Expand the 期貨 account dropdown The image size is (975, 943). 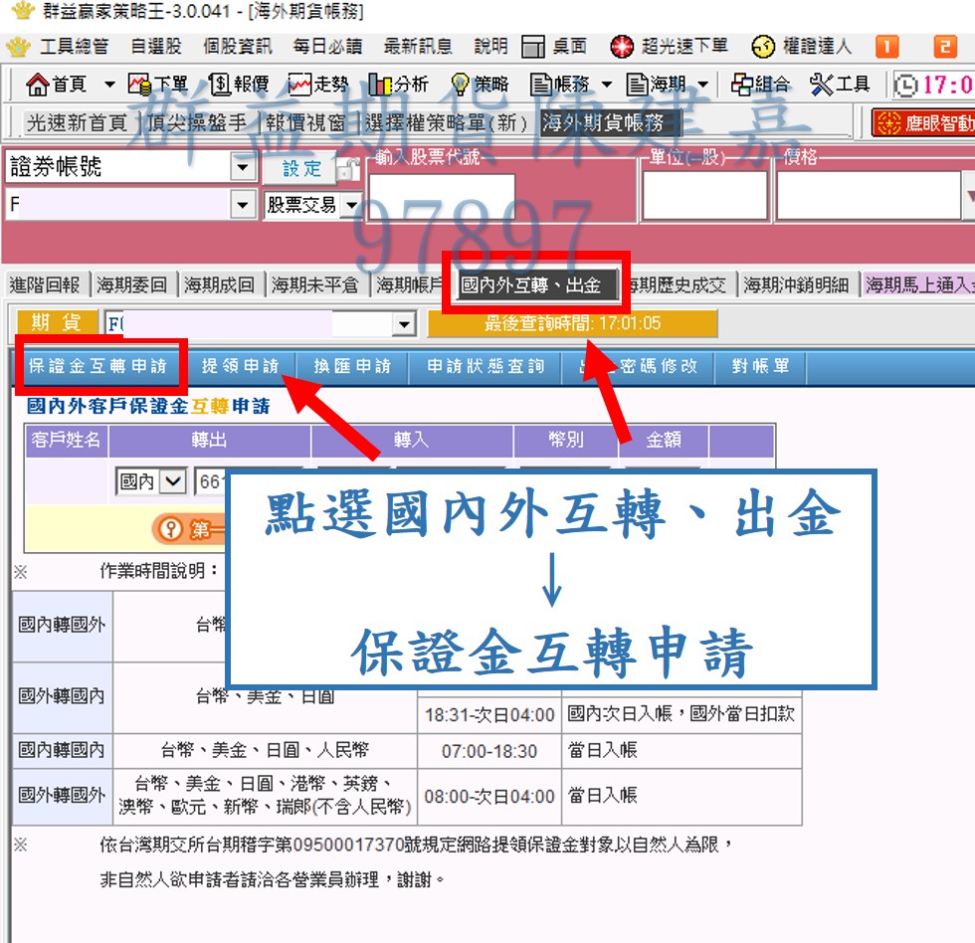(x=404, y=323)
